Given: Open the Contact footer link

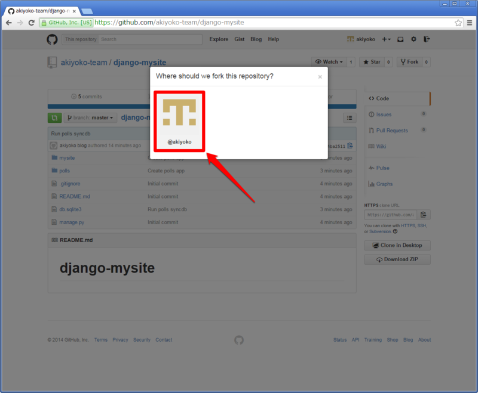Looking at the screenshot, I should coord(164,340).
